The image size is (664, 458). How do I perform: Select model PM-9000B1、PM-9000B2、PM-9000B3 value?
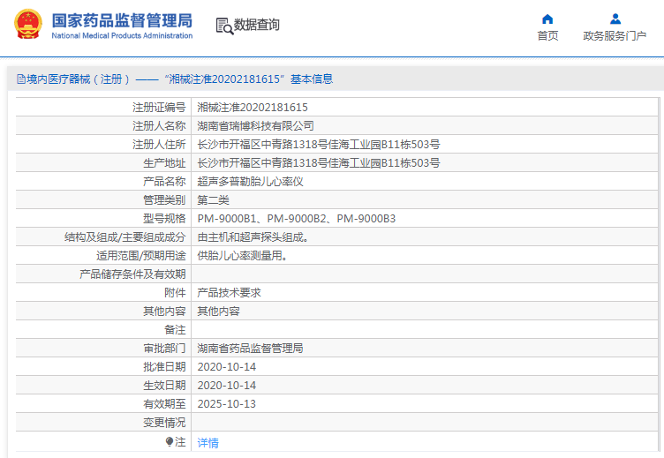pyautogui.click(x=297, y=219)
